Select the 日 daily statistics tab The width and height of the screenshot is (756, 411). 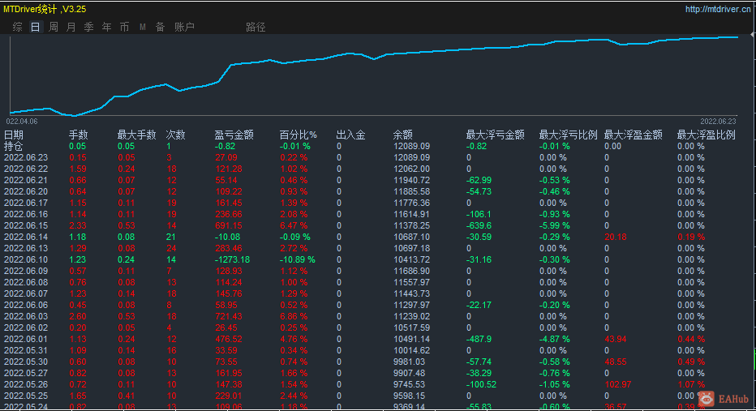click(x=35, y=27)
